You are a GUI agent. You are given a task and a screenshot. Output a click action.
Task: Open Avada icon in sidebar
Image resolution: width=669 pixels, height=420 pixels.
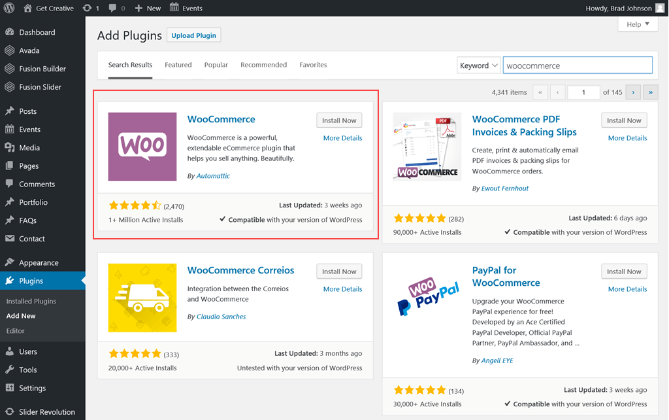(x=10, y=50)
